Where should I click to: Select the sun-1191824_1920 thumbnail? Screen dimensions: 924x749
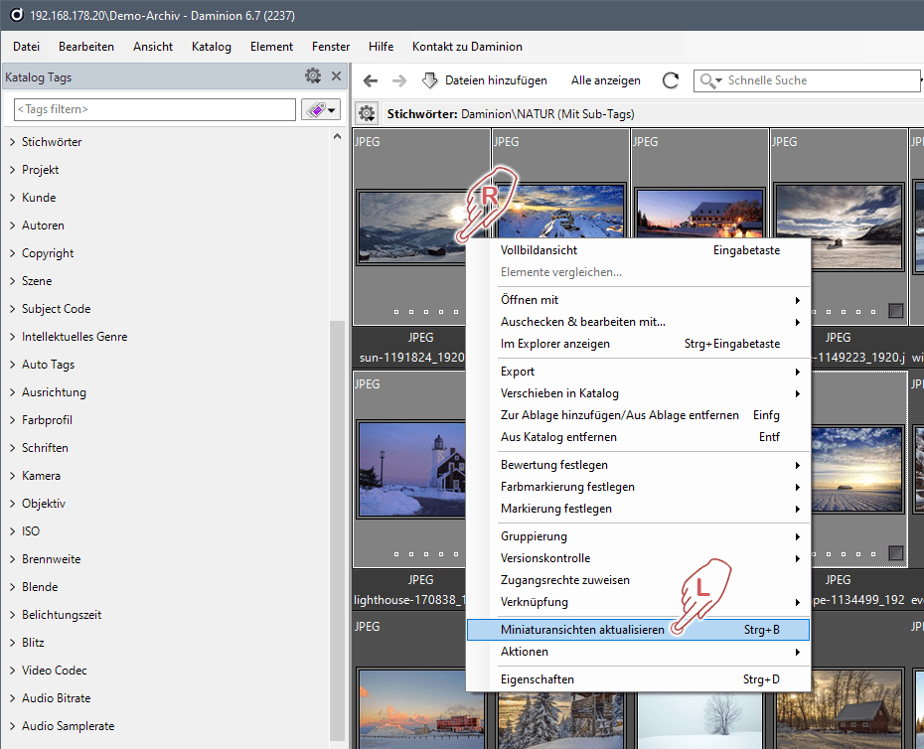410,226
